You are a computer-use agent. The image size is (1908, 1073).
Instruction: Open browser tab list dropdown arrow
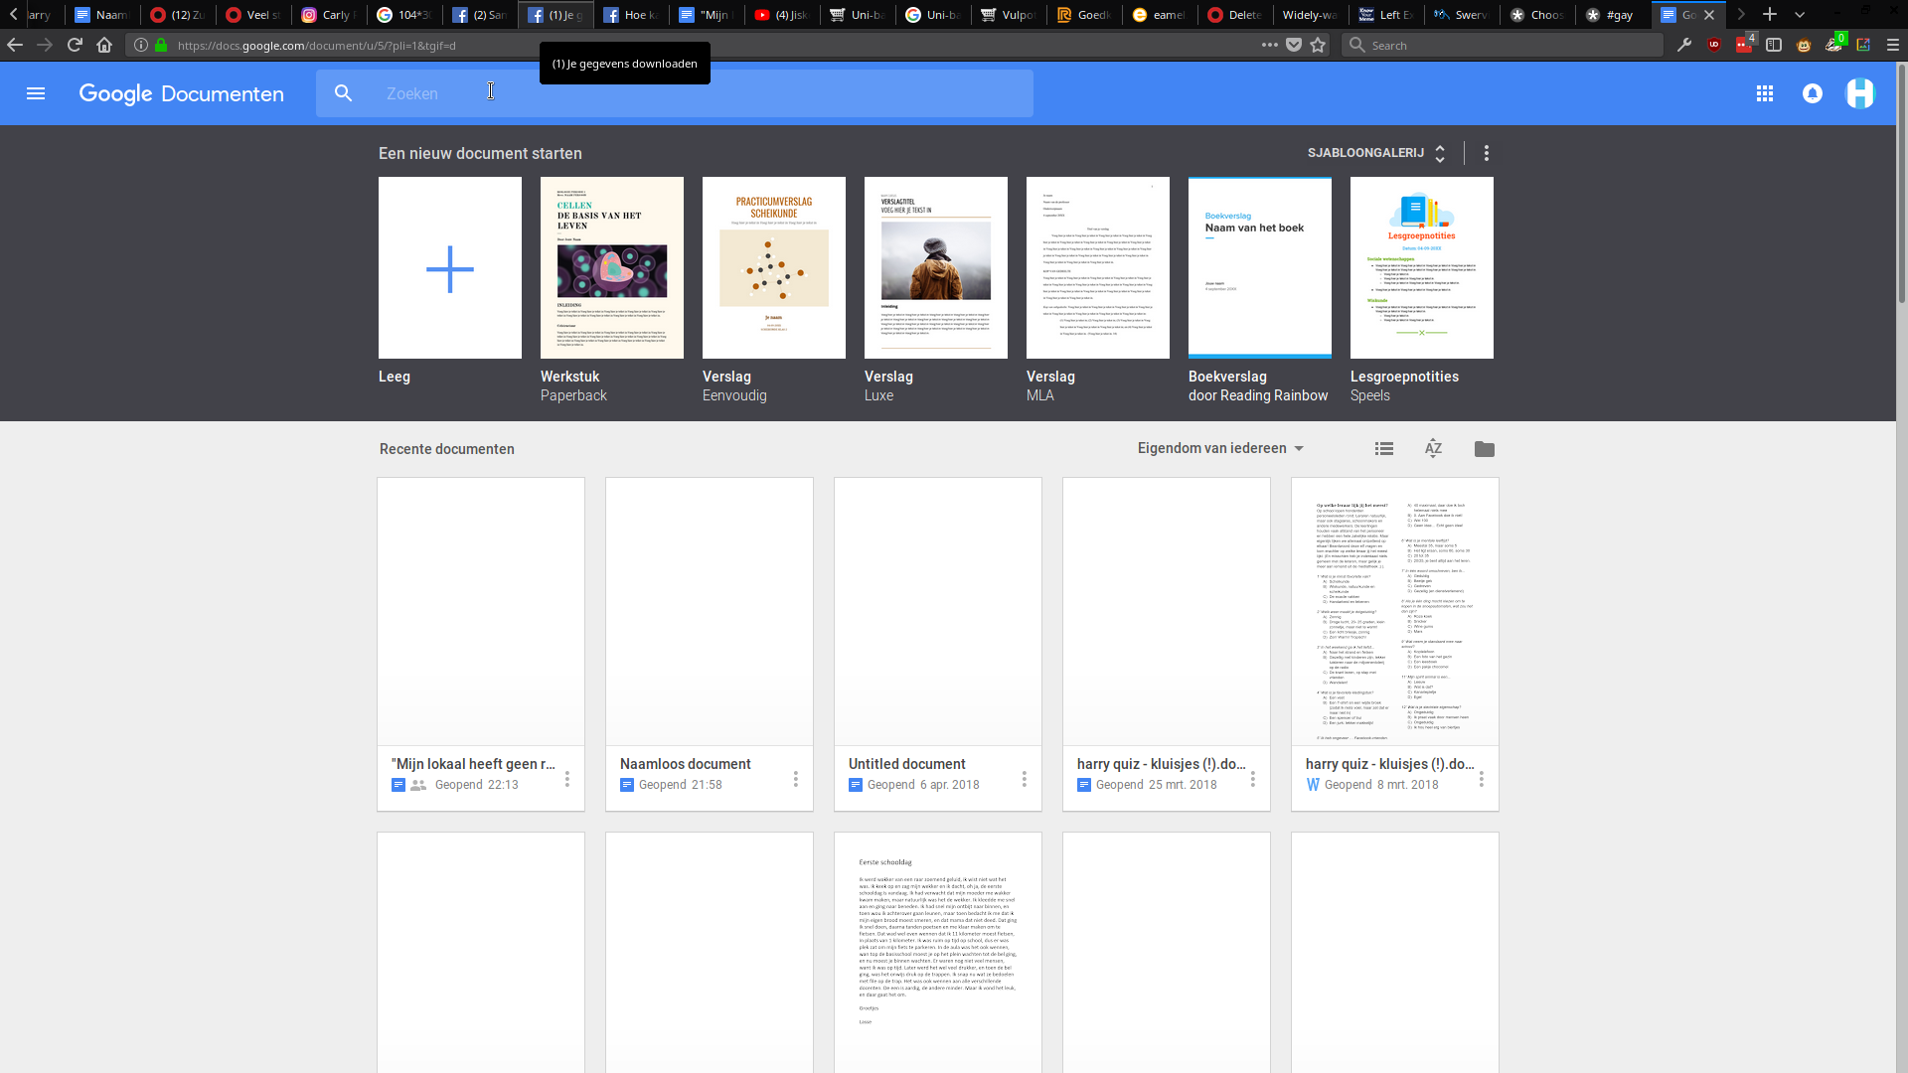point(1800,15)
